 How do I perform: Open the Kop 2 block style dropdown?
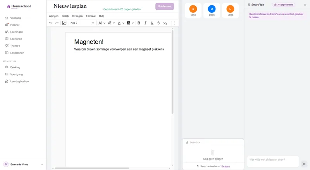(82, 23)
